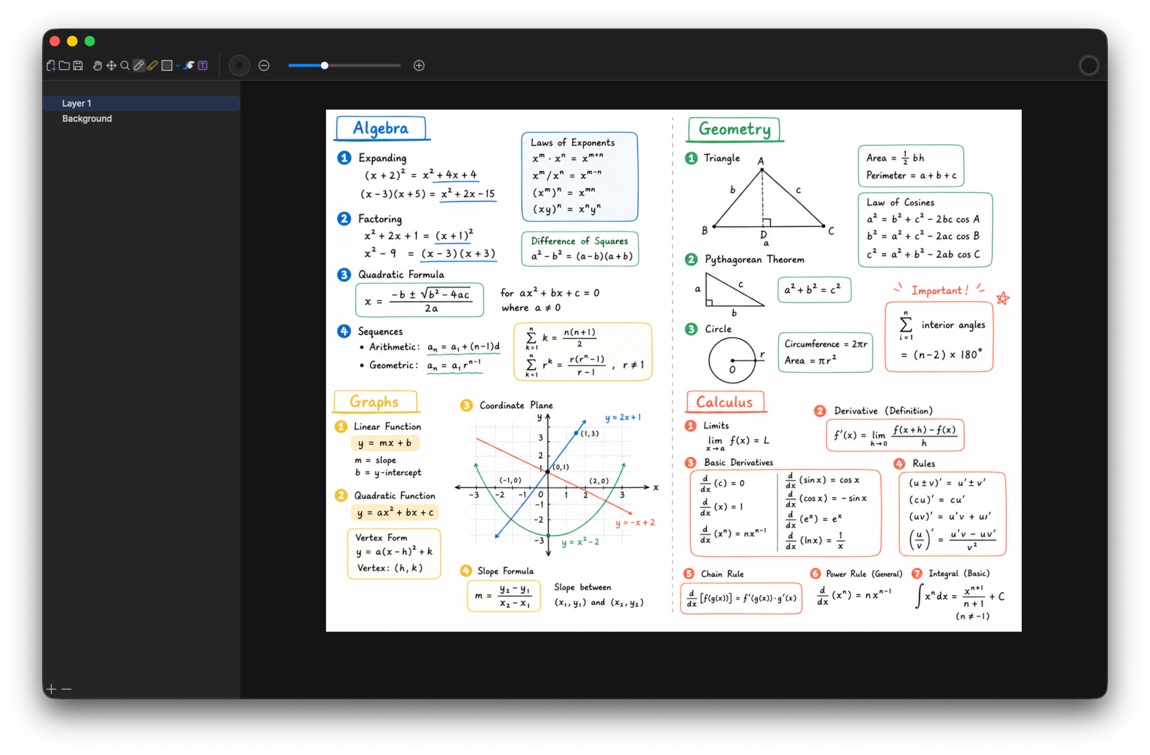Screen dimensions: 1150x755
Task: Select the square Shape tool
Action: coord(167,66)
